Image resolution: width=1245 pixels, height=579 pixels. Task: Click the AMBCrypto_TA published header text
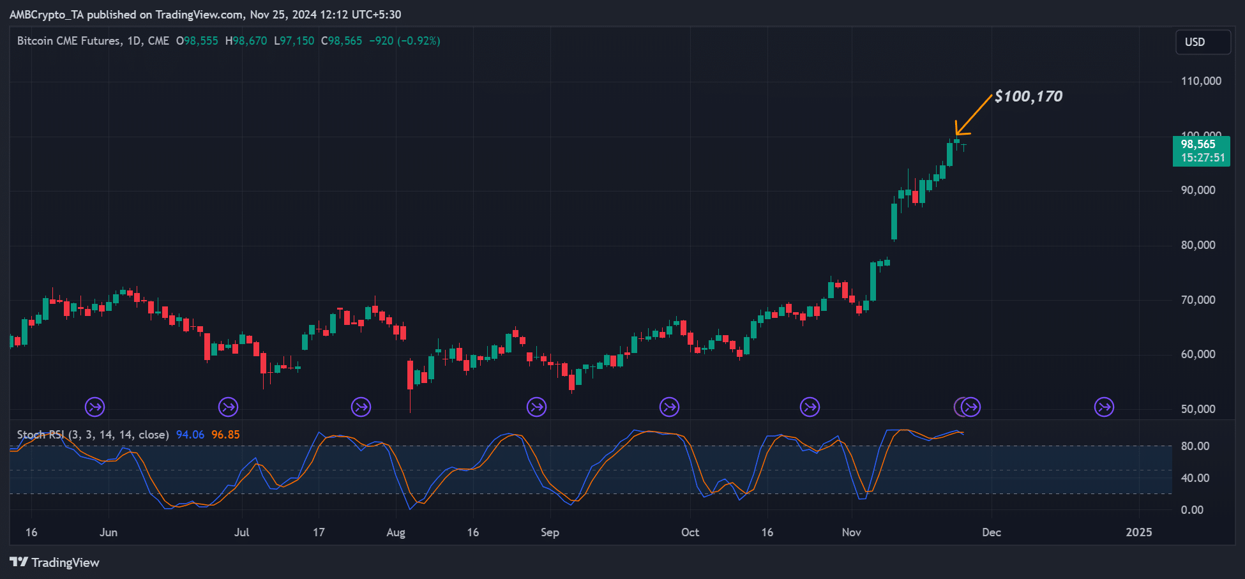click(x=205, y=15)
